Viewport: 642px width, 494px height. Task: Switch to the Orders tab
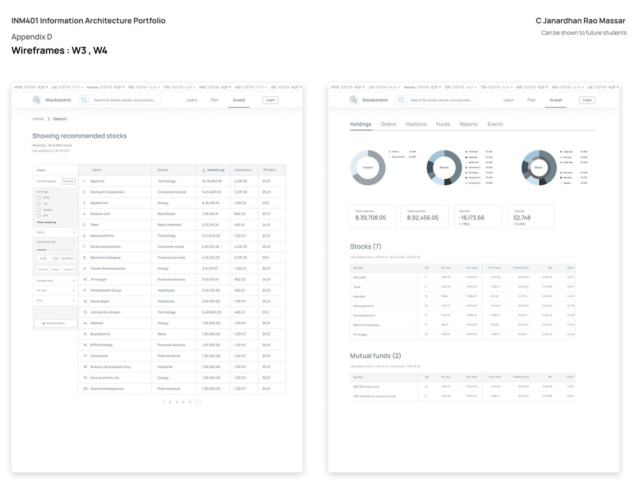388,124
